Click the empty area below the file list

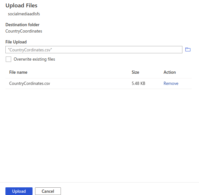[x=99, y=134]
